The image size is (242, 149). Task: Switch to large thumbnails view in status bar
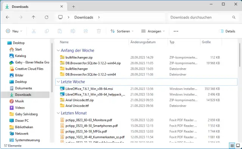coord(238,146)
